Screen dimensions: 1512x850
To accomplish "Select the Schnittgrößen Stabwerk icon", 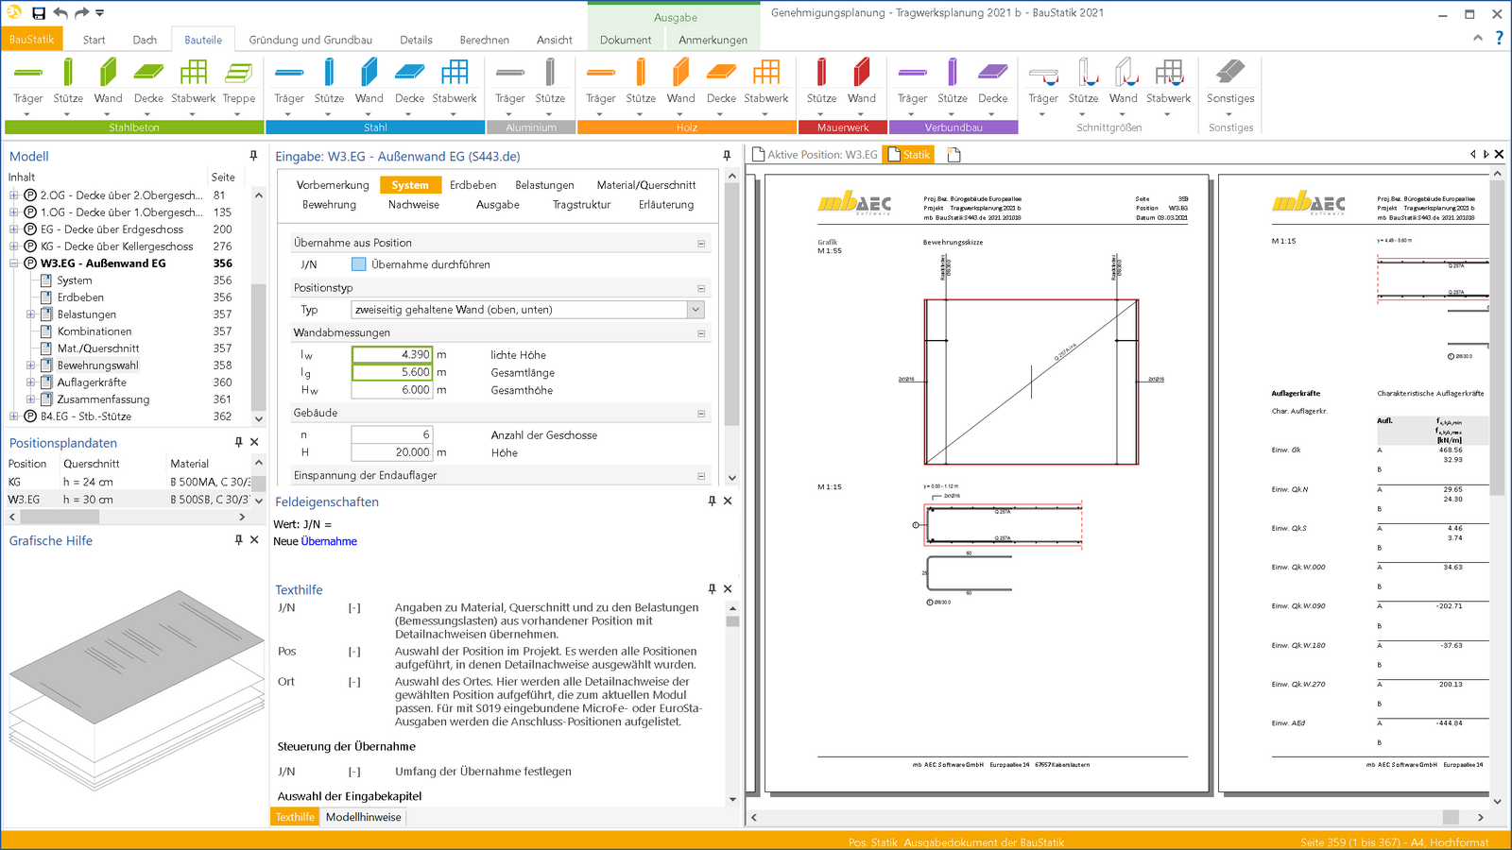I will 1169,74.
